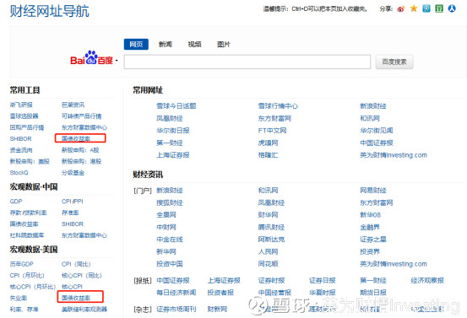The height and width of the screenshot is (318, 467).
Task: Open SHIBOR in 宏观数据·中国 section
Action: click(x=73, y=224)
